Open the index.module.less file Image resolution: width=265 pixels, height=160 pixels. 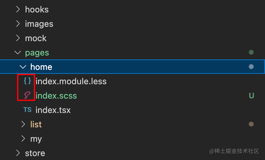click(x=71, y=81)
